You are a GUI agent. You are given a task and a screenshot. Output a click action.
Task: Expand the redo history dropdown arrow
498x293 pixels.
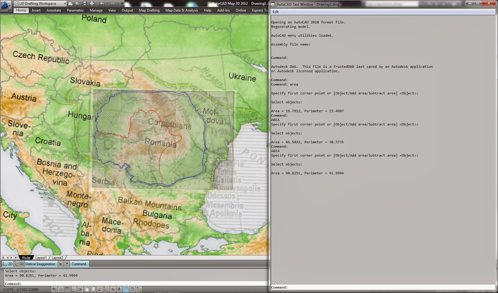[117, 3]
